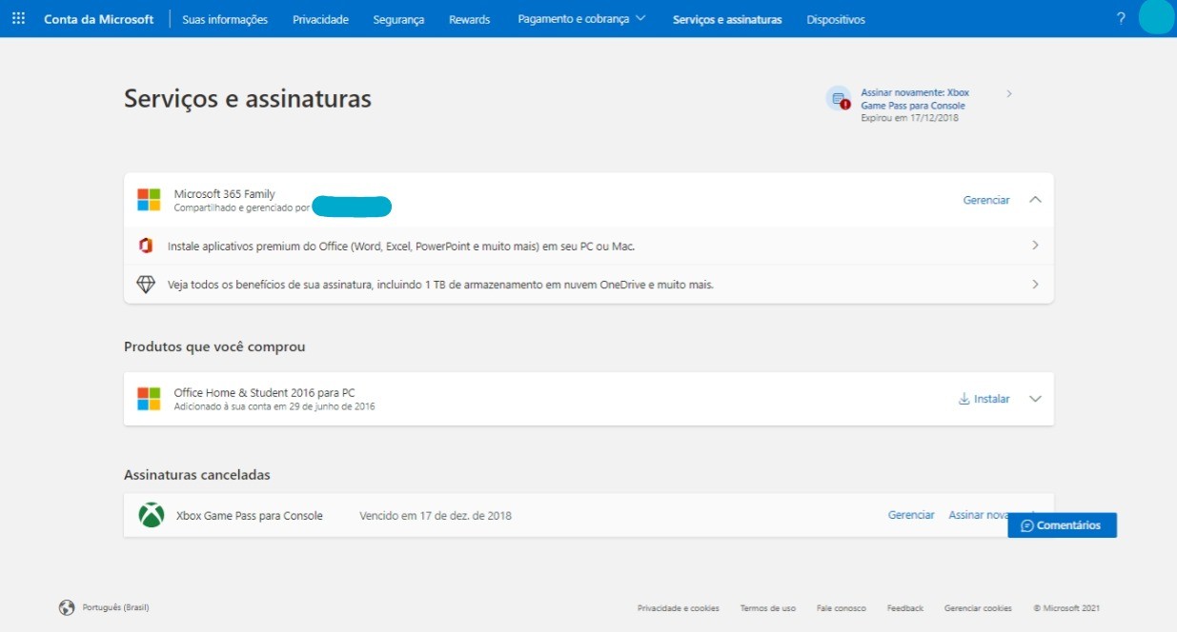Click the Microsoft 365 Family title
The height and width of the screenshot is (632, 1177).
(224, 194)
